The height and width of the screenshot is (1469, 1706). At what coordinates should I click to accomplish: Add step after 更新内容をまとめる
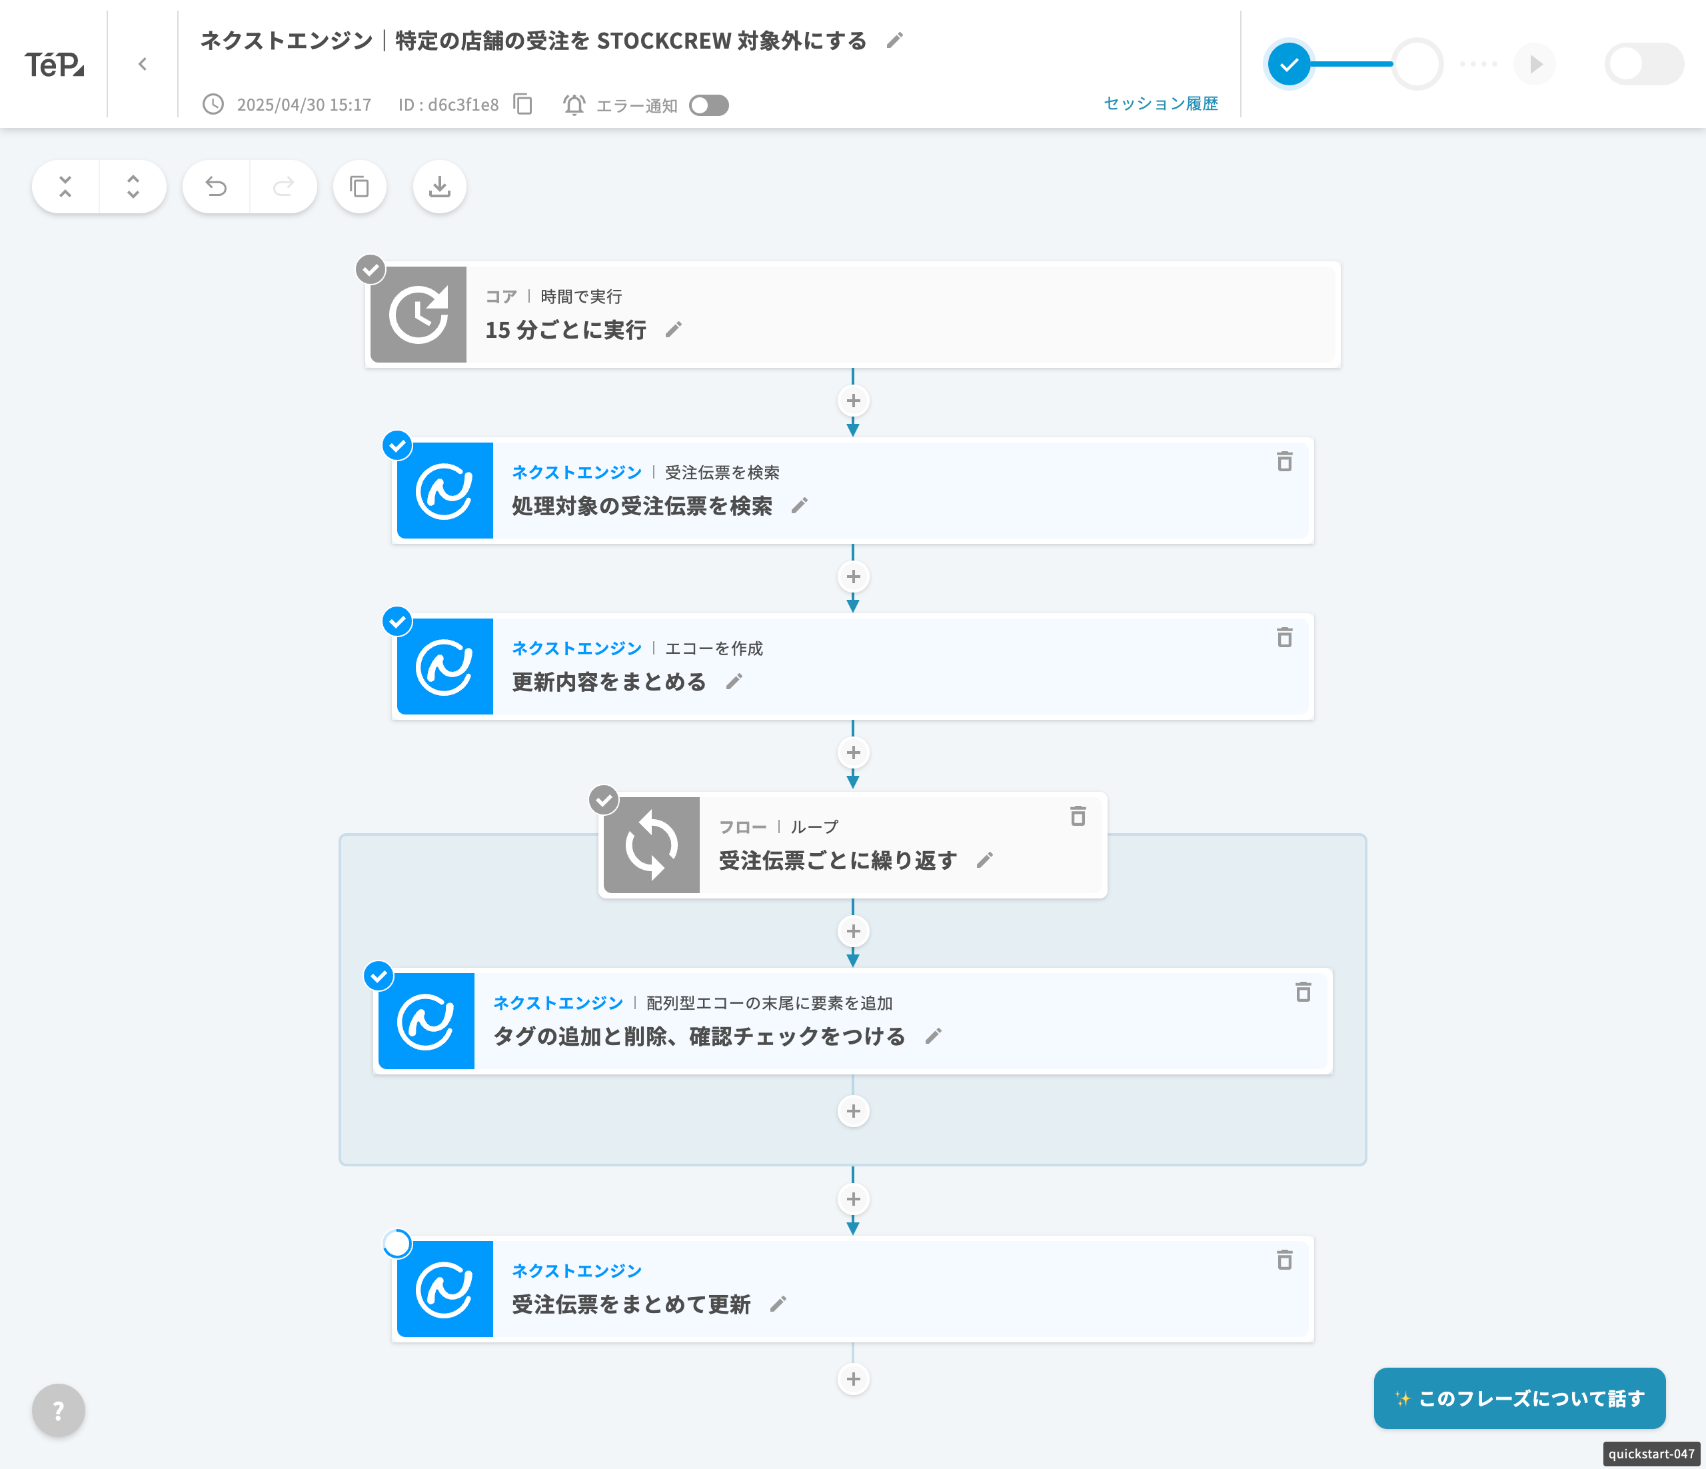[x=853, y=752]
